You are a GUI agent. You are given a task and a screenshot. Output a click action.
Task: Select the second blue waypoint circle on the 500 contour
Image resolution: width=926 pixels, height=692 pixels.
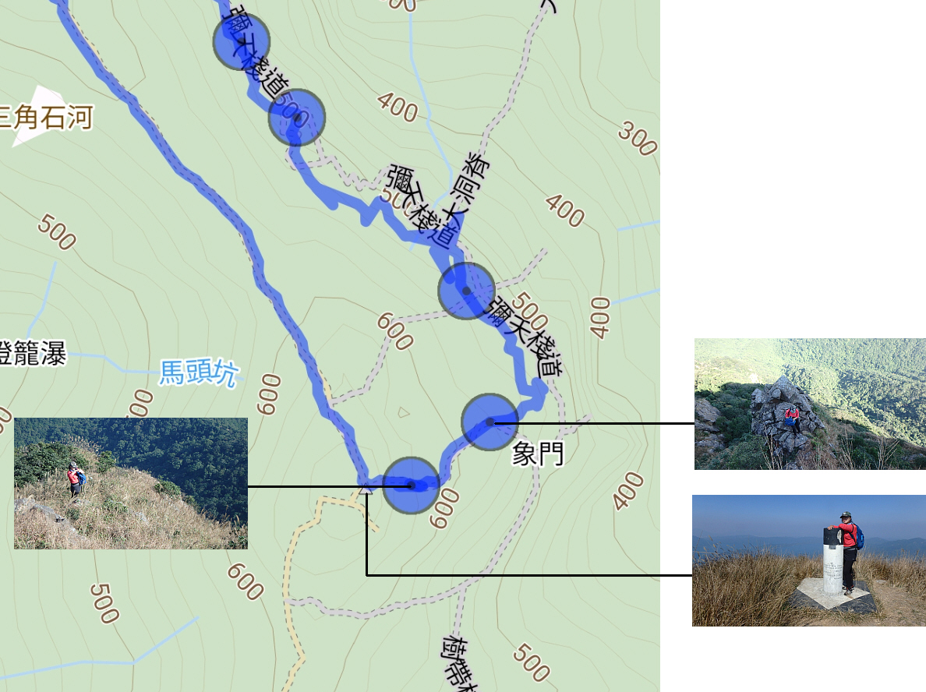click(296, 117)
